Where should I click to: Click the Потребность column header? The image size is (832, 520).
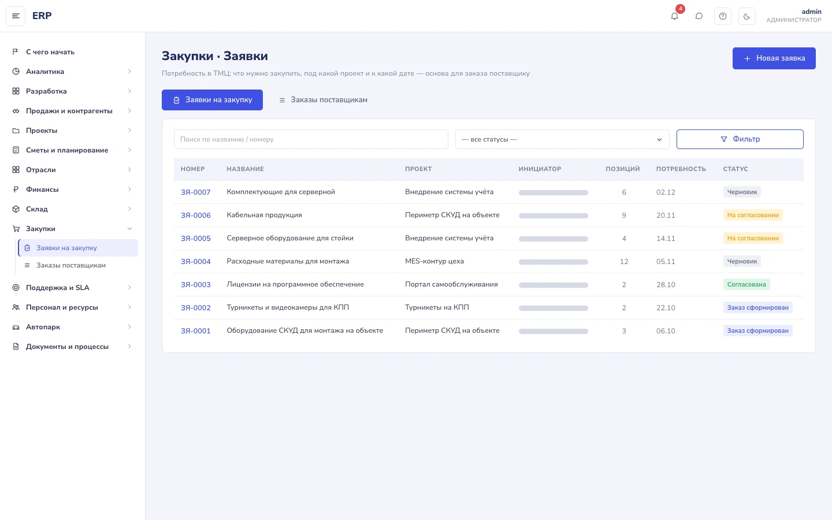[x=681, y=169]
